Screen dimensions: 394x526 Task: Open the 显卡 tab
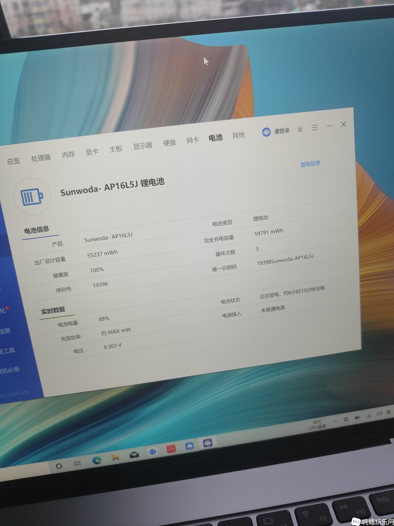(92, 152)
